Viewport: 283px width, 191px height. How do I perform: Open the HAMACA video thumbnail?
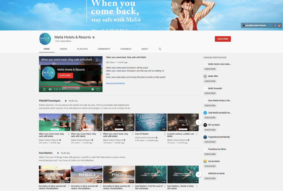coord(87,174)
